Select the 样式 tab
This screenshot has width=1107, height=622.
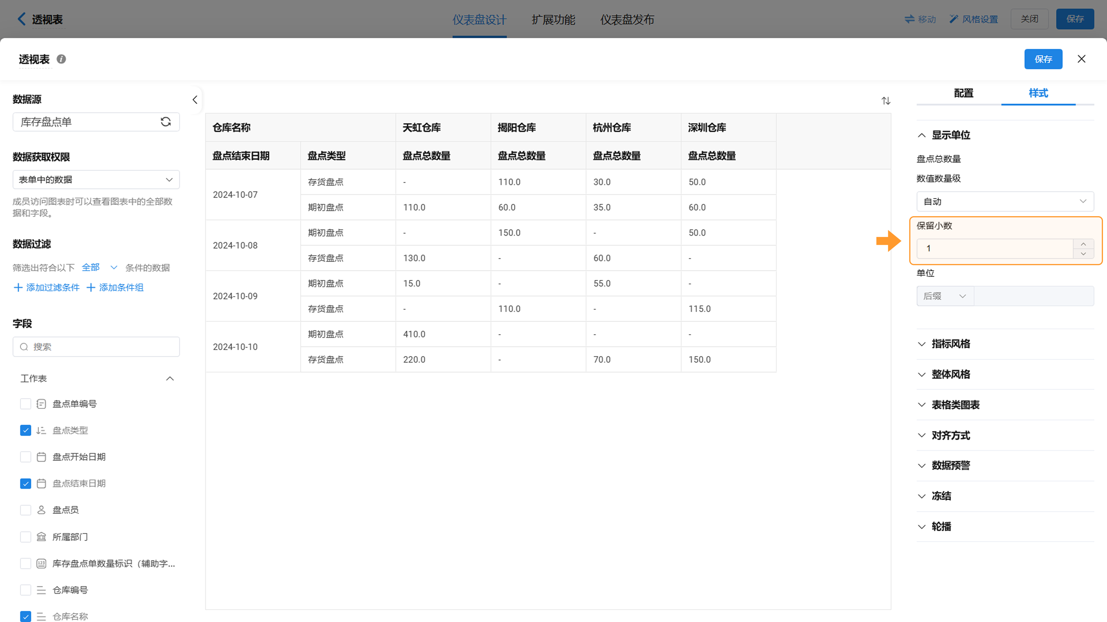pyautogui.click(x=1038, y=93)
